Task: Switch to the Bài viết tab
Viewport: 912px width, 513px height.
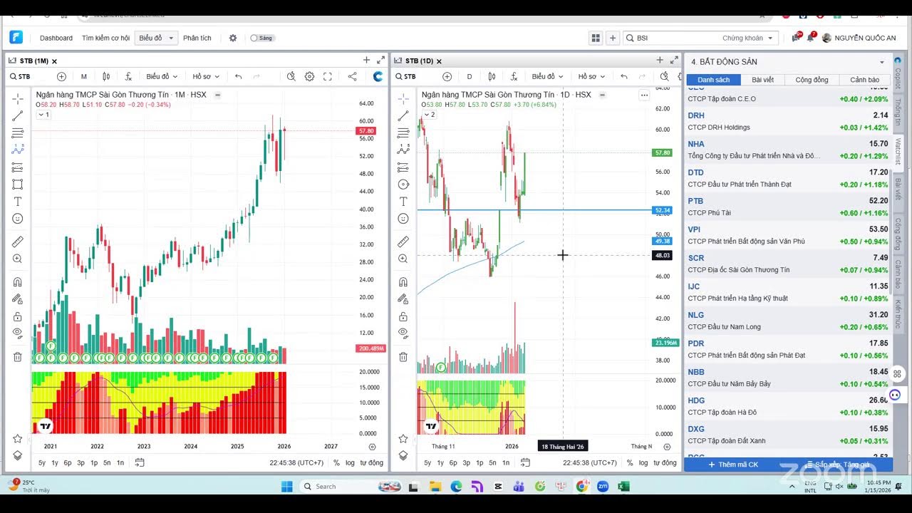Action: (x=762, y=80)
